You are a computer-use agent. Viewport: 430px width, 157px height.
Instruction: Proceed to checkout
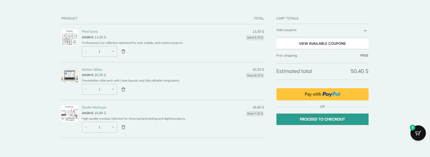click(322, 119)
